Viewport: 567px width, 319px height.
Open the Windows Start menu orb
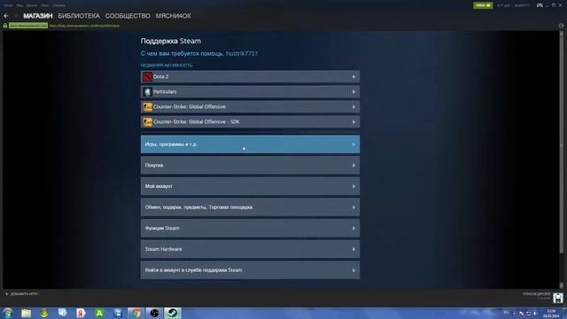pyautogui.click(x=8, y=313)
